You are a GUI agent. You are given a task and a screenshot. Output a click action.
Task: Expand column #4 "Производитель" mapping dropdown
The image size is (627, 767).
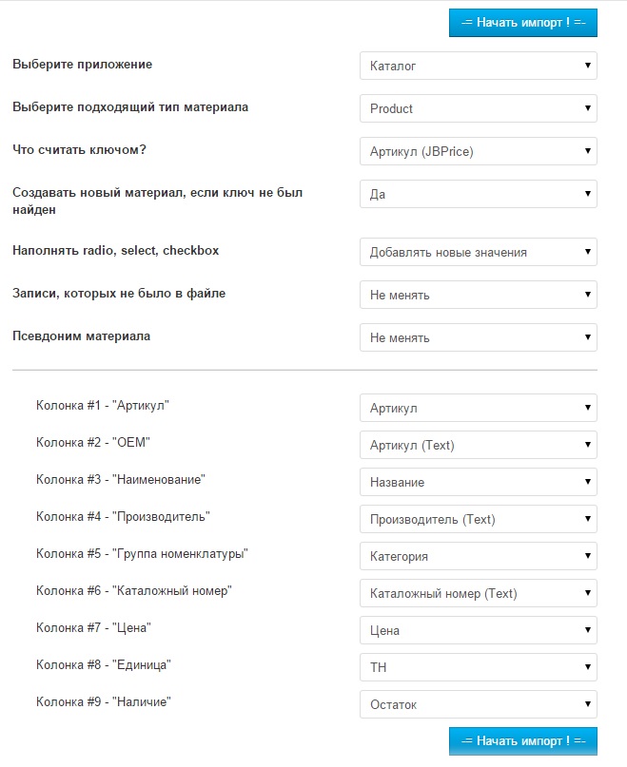(478, 519)
